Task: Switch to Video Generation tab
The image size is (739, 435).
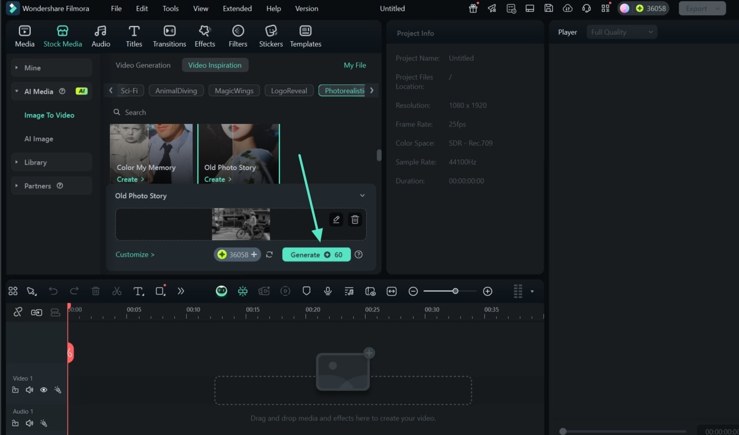Action: 143,65
